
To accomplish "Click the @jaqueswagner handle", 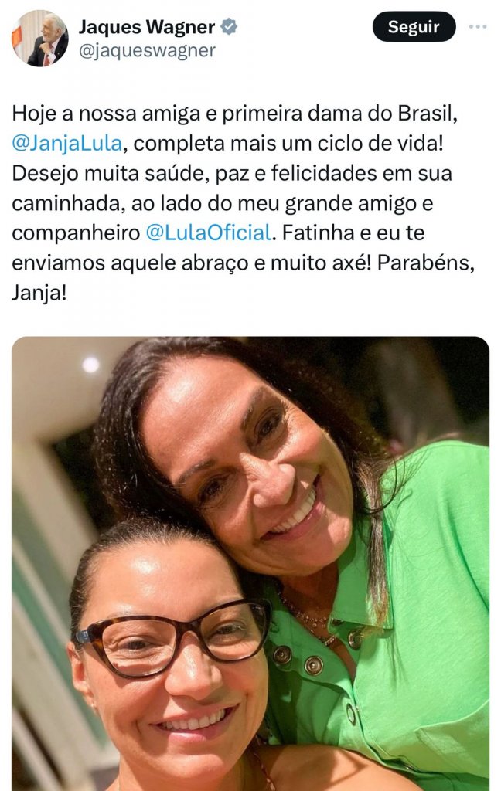I will click(x=147, y=50).
